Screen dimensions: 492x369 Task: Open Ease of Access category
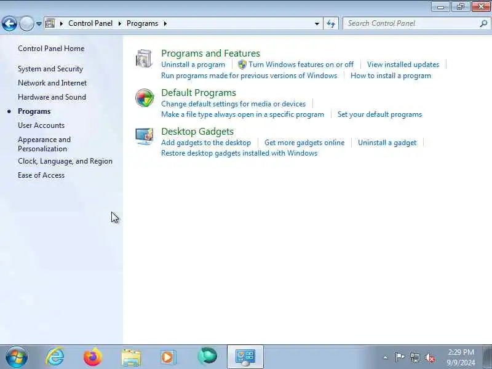[x=41, y=175]
